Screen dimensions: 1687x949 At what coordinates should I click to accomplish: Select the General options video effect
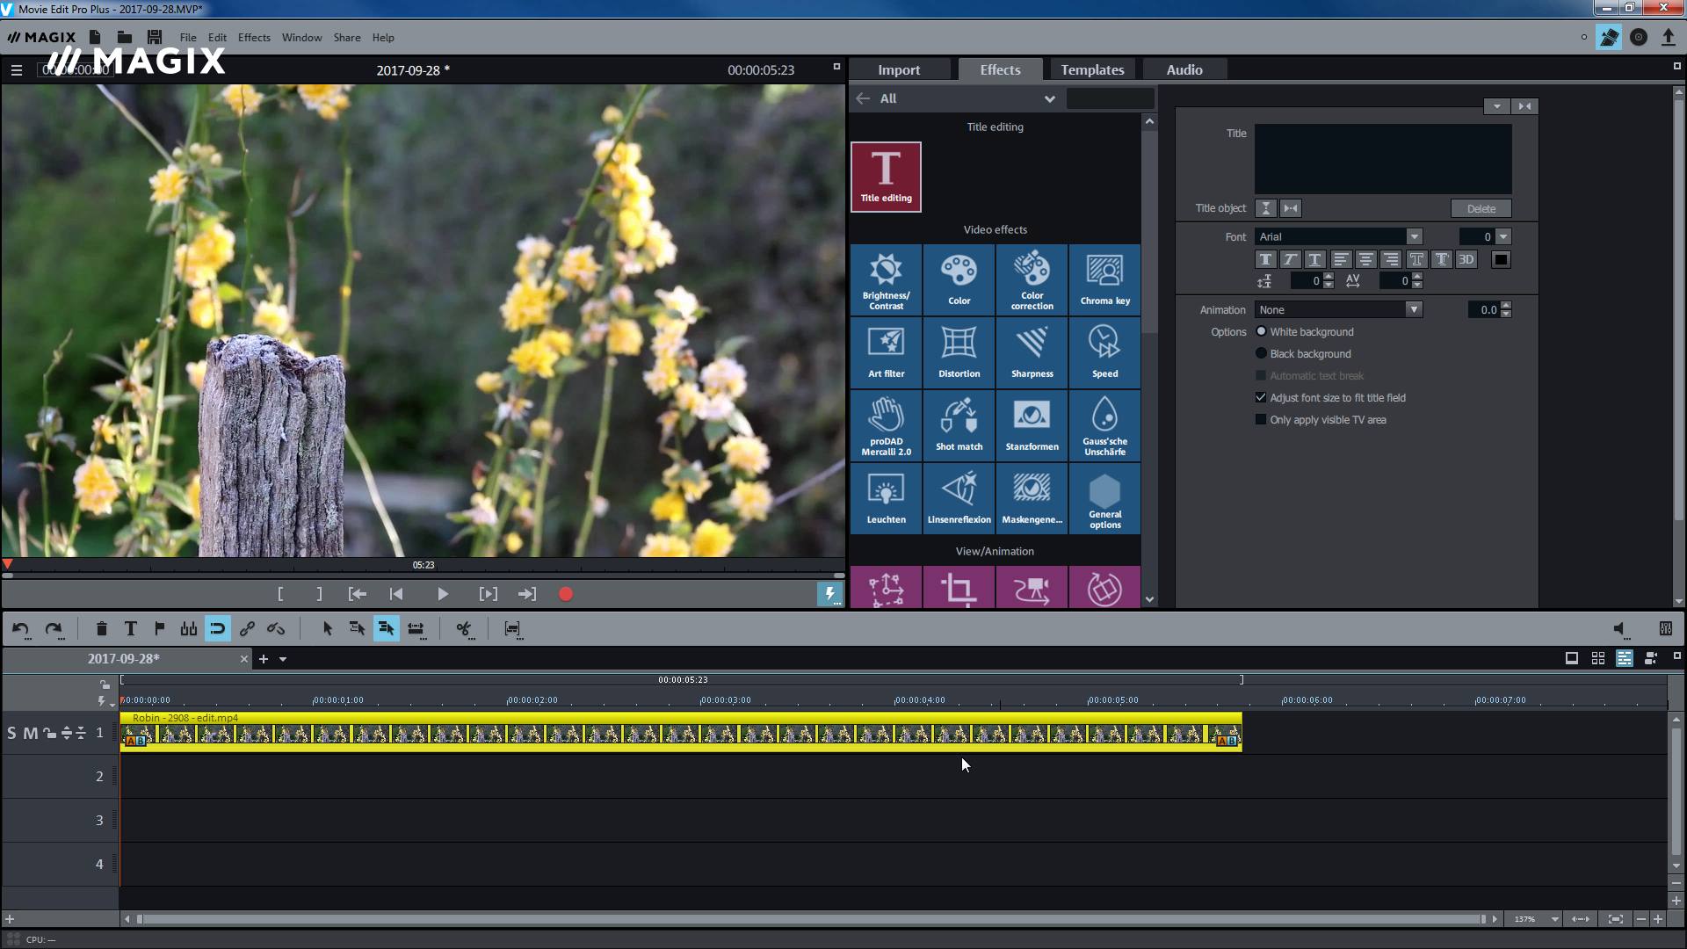pos(1104,499)
